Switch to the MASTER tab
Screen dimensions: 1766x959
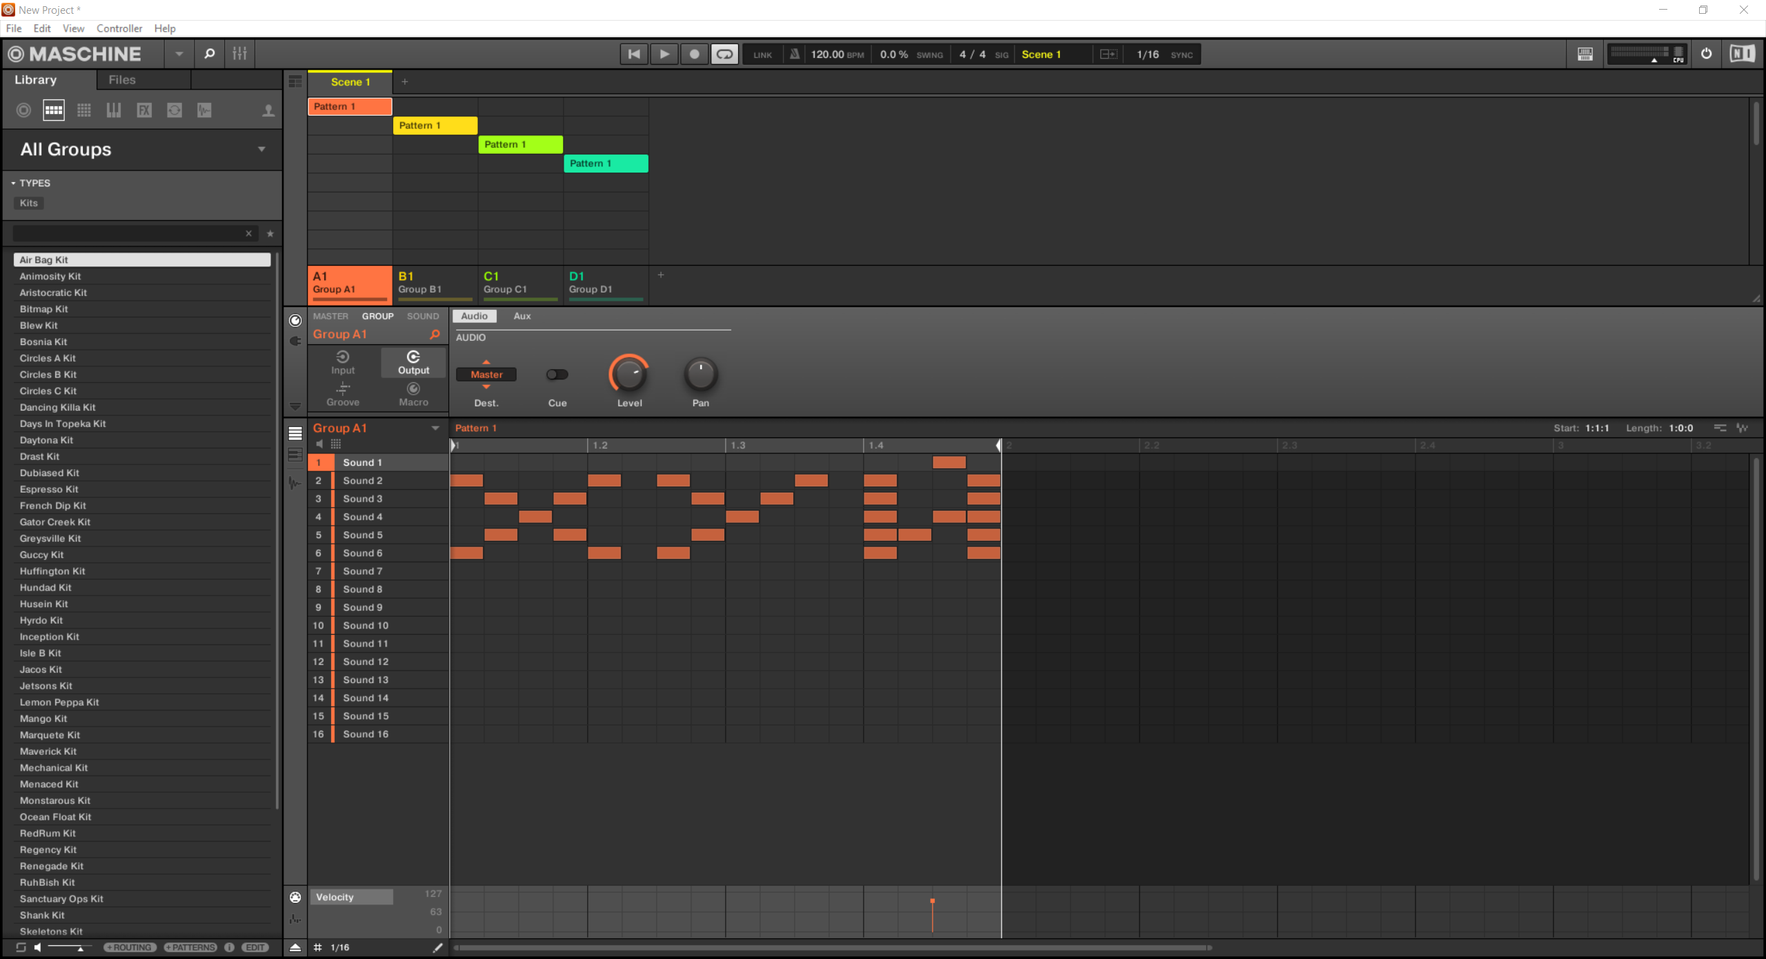330,316
